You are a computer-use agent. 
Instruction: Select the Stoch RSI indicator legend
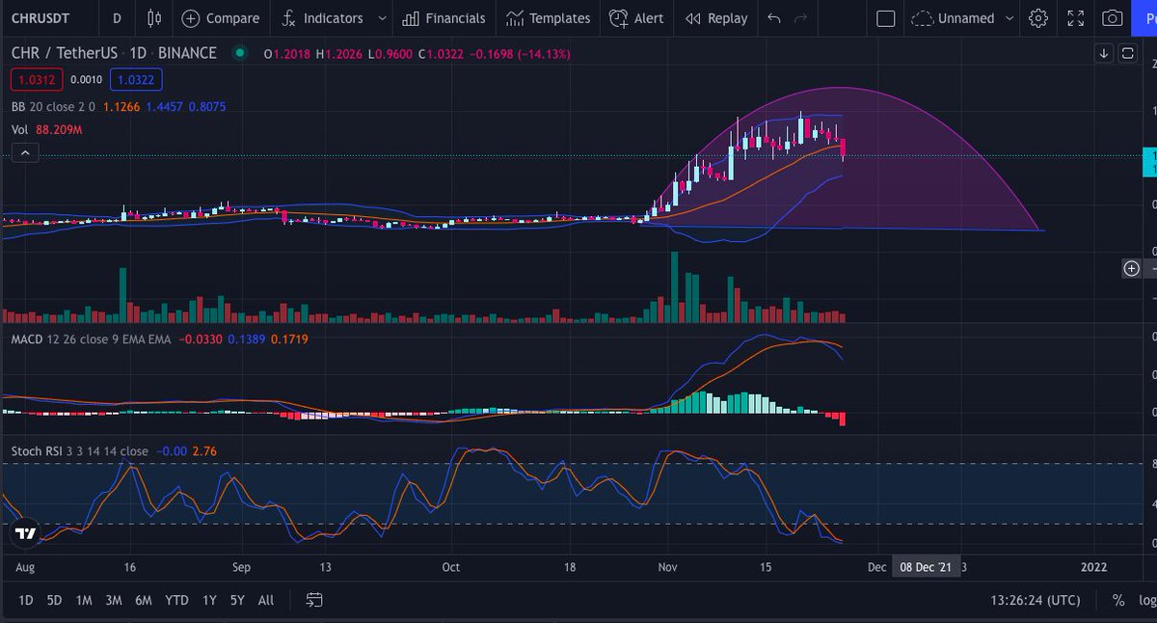tap(79, 451)
